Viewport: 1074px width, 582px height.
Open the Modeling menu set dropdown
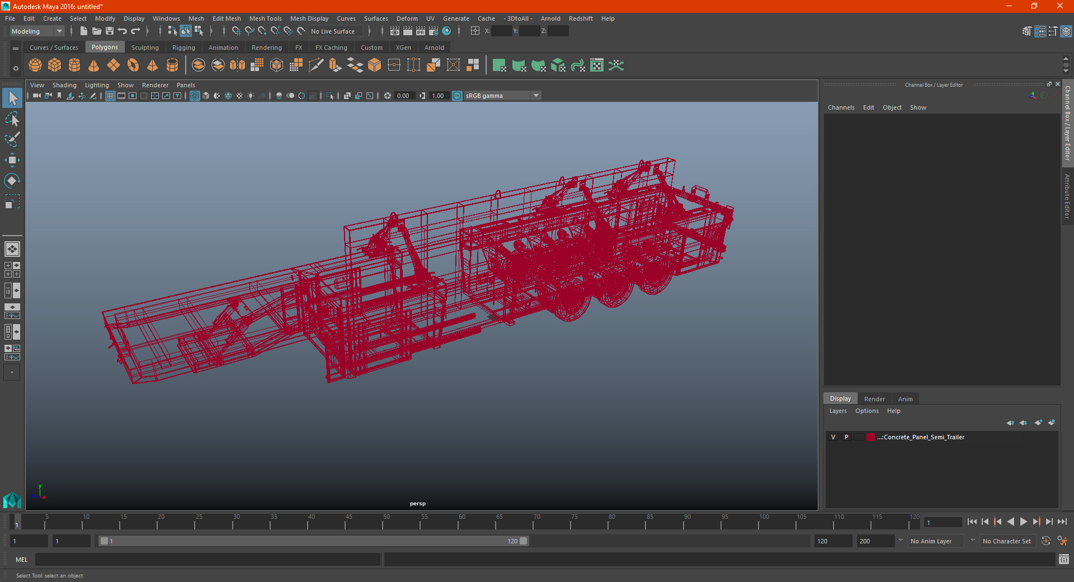(x=37, y=31)
